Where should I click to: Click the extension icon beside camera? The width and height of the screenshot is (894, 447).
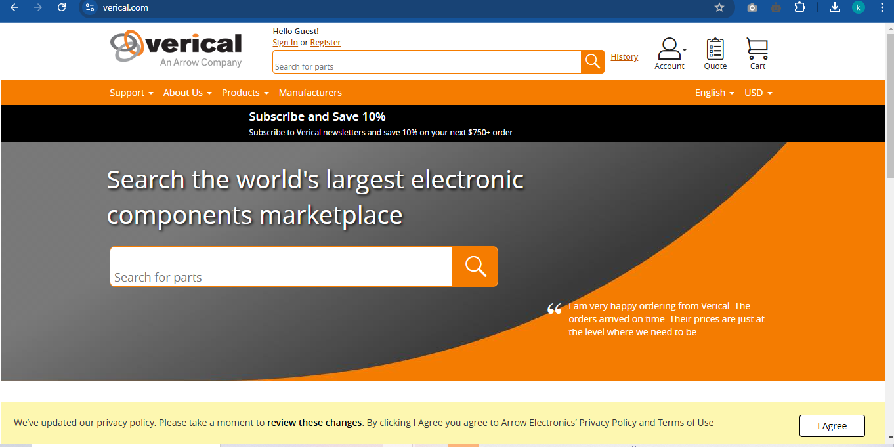776,7
